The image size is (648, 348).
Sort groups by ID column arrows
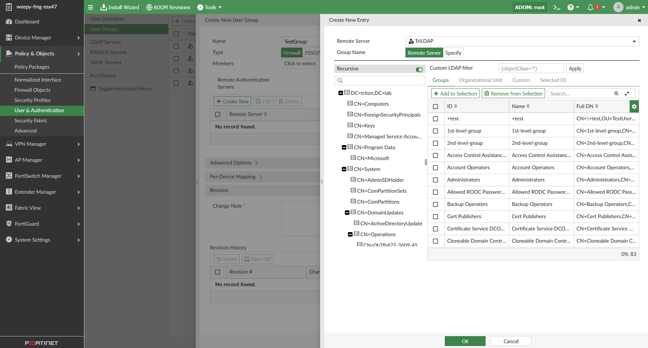456,106
